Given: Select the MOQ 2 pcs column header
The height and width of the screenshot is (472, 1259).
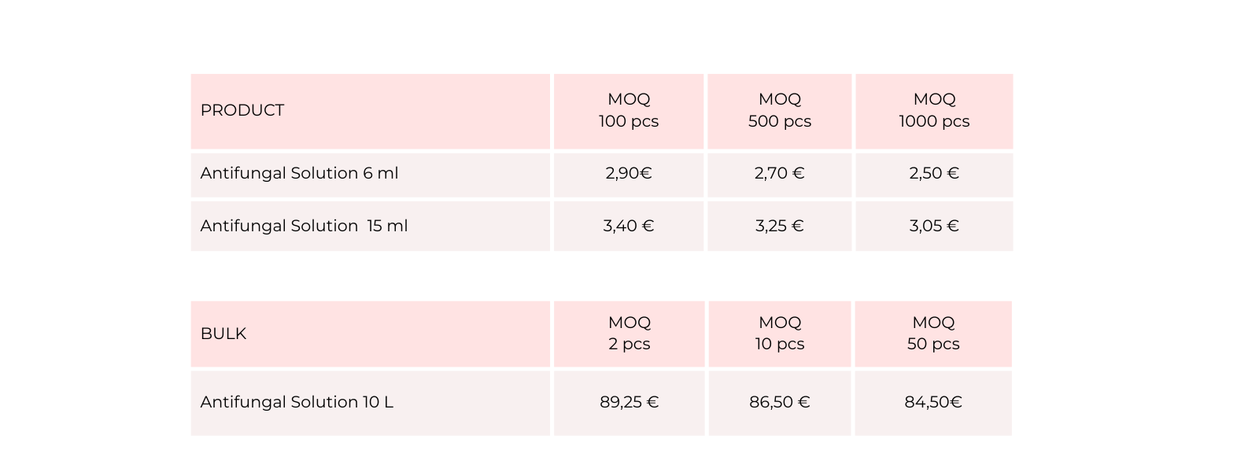Looking at the screenshot, I should click(629, 334).
